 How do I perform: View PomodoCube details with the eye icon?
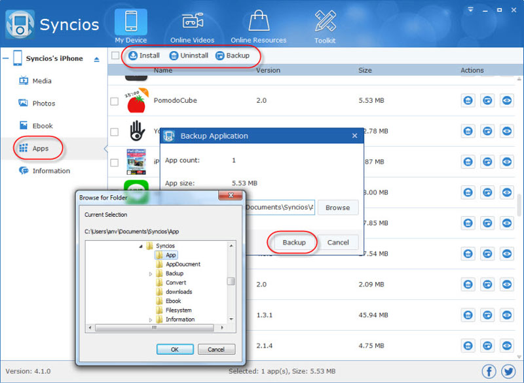click(x=507, y=100)
